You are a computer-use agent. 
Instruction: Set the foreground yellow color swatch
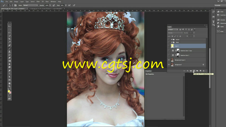click(9, 91)
